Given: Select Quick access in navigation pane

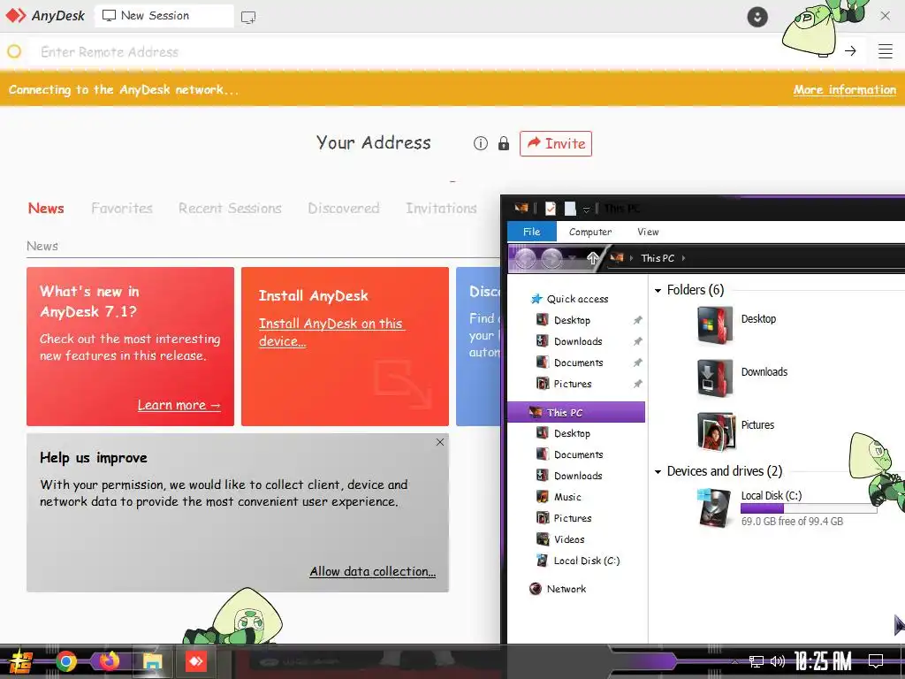Looking at the screenshot, I should 577,299.
